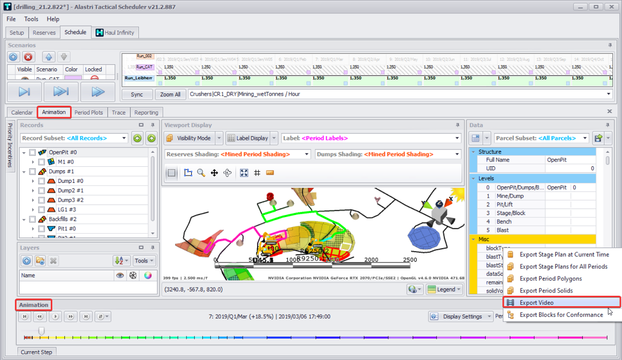Image resolution: width=622 pixels, height=360 pixels.
Task: Select Export Period Solids from the menu
Action: tap(545, 291)
